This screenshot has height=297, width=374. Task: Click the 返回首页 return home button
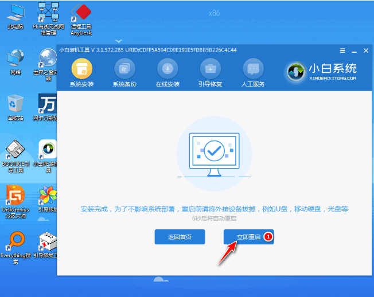180,237
